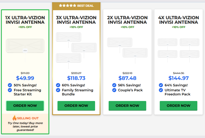The width and height of the screenshot is (205, 138).
Task: Click checkmark icon next to 56% Savings
Action: coord(114,85)
